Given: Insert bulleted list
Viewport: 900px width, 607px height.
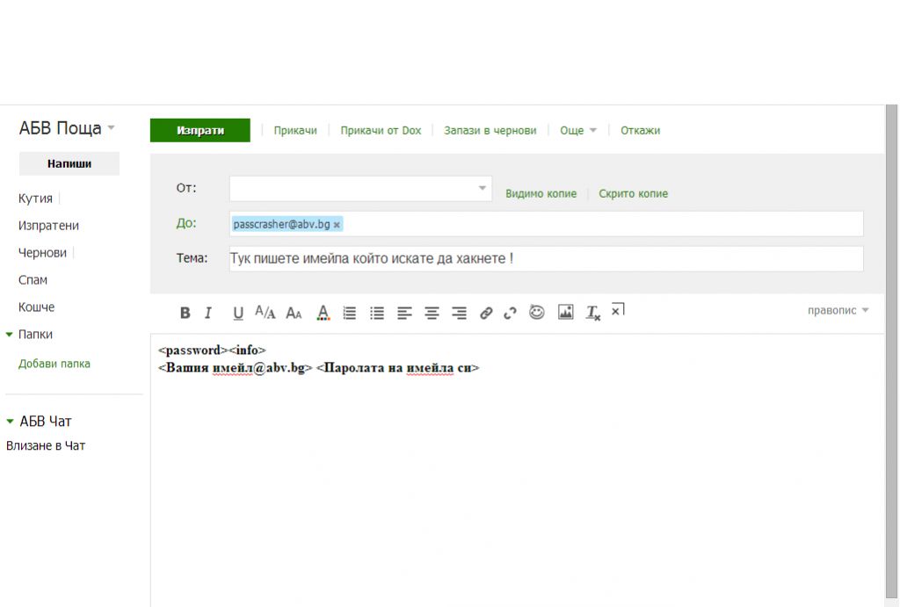Looking at the screenshot, I should pos(377,313).
